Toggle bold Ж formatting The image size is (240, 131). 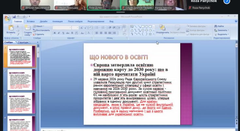pyautogui.click(x=55, y=33)
